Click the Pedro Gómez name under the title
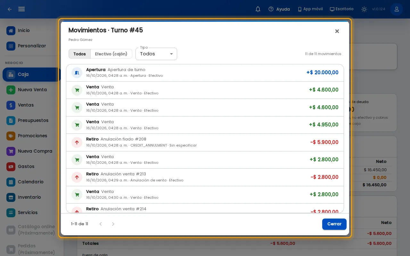 (x=80, y=40)
